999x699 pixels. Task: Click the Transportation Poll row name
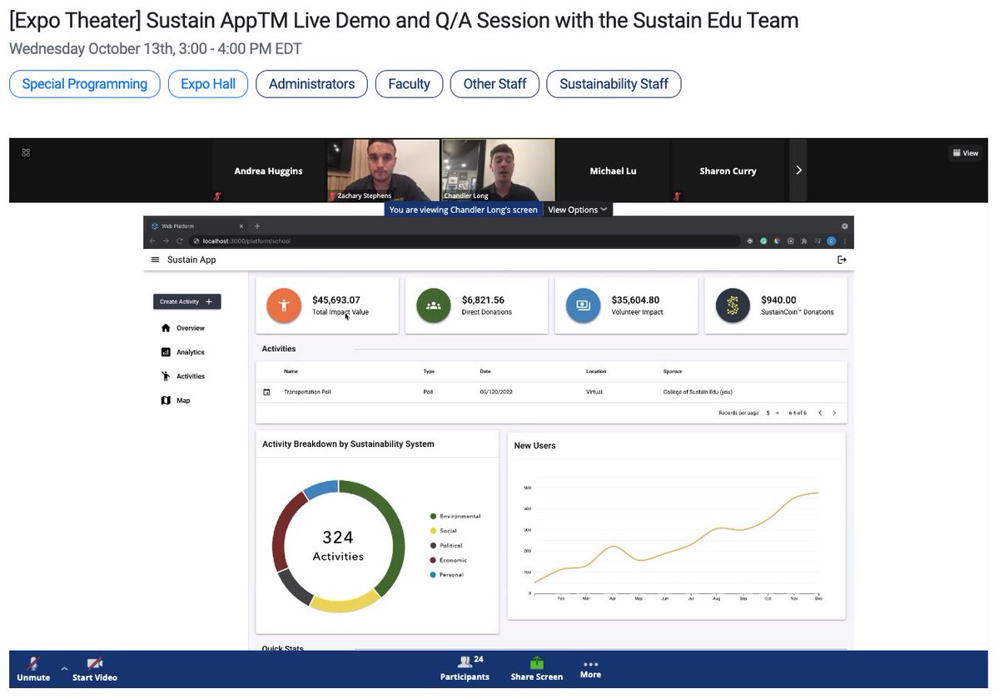307,392
